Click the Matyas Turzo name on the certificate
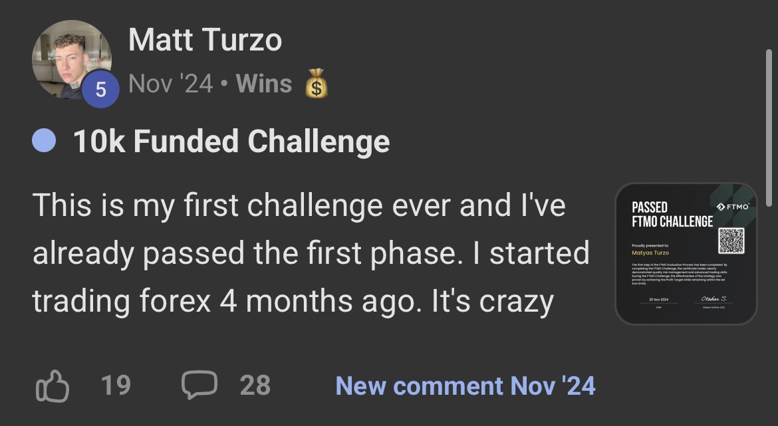This screenshot has height=426, width=778. pyautogui.click(x=650, y=253)
